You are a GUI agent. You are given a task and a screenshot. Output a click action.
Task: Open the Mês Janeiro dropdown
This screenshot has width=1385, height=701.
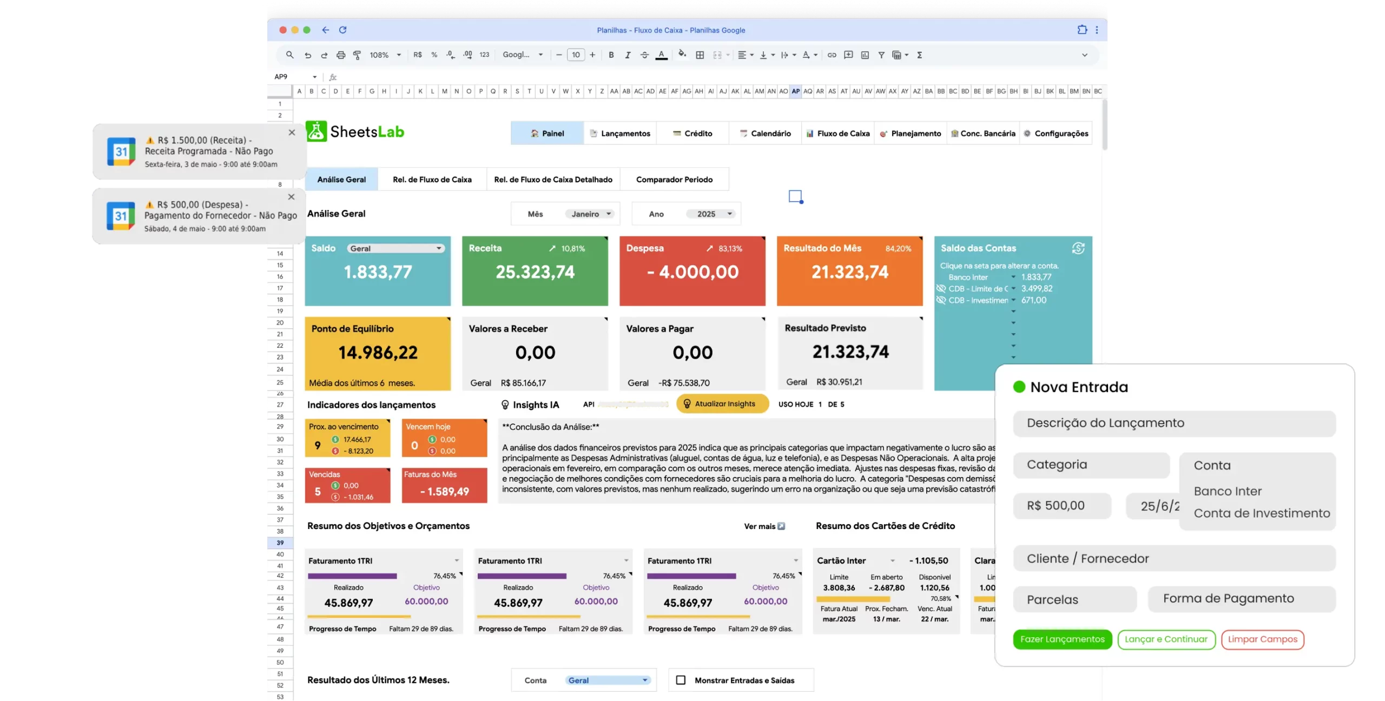(x=589, y=214)
